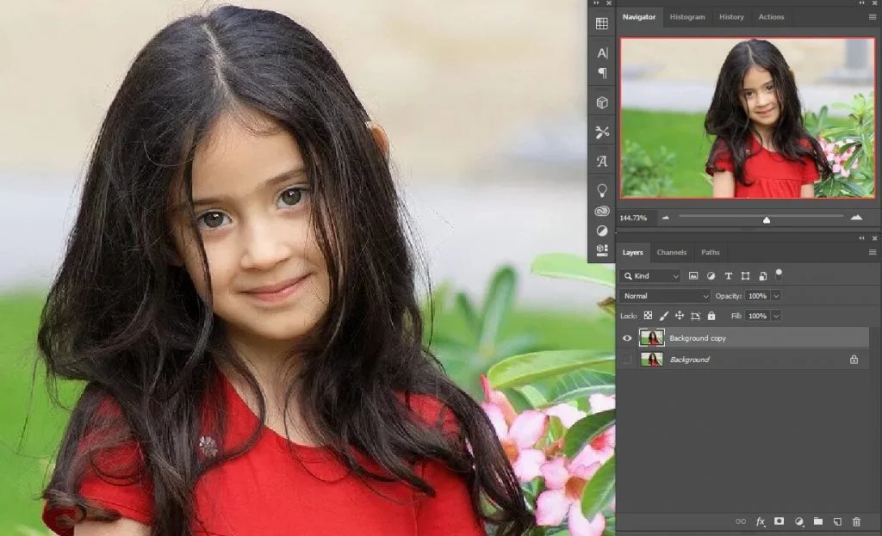Add a layer mask

(779, 522)
